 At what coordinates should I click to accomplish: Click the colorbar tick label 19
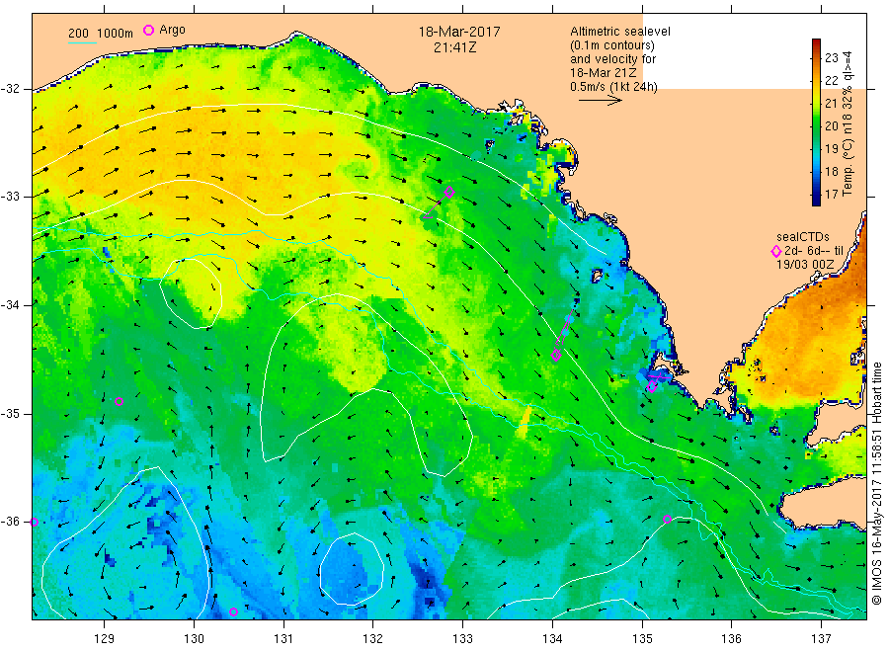pyautogui.click(x=831, y=148)
